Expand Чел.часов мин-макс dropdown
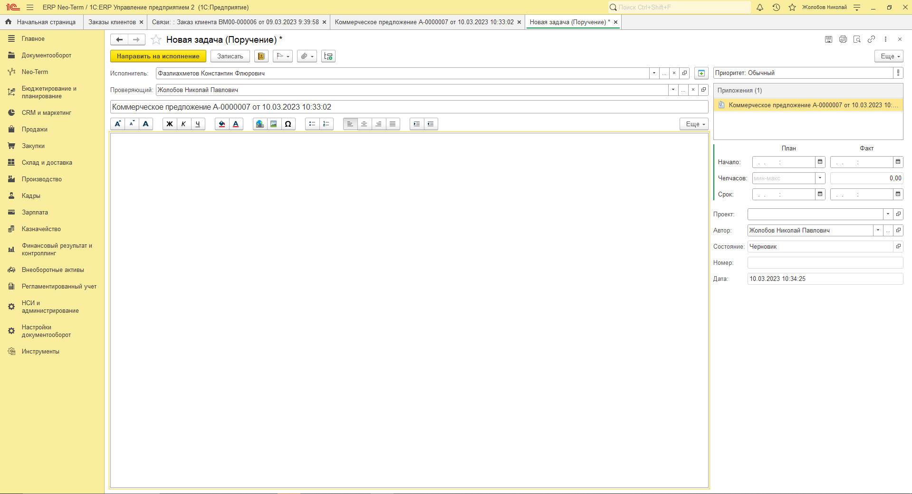The height and width of the screenshot is (494, 912). [820, 178]
